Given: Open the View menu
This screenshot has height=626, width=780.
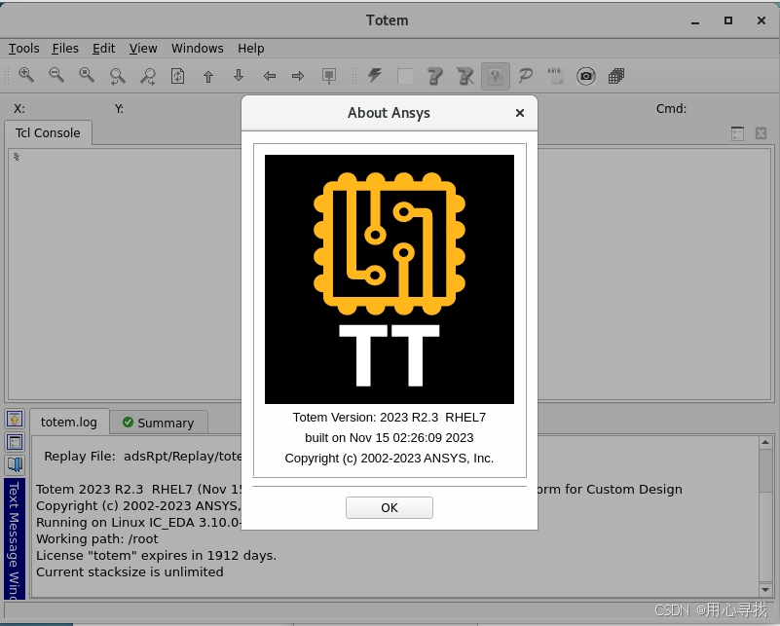Looking at the screenshot, I should point(143,49).
